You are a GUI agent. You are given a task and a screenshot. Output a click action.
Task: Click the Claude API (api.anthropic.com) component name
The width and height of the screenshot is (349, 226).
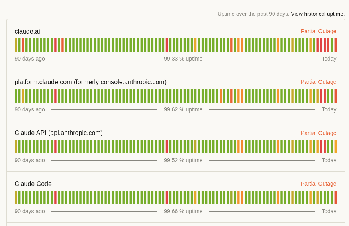click(59, 133)
